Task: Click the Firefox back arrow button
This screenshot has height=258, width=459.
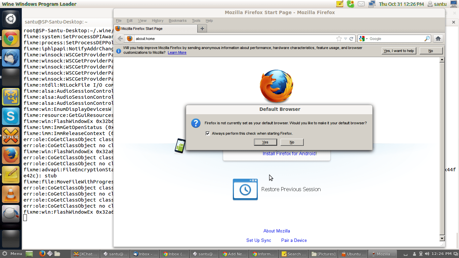Action: coord(120,39)
